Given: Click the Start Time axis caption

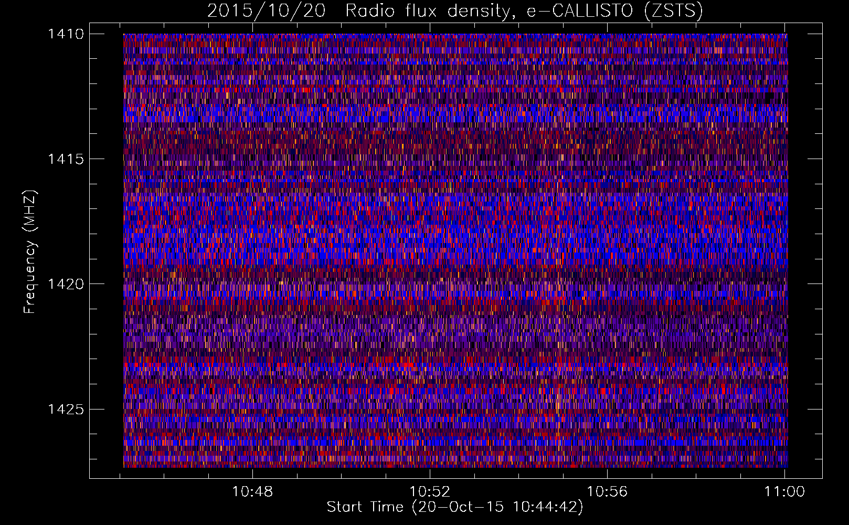Looking at the screenshot, I should pyautogui.click(x=455, y=507).
